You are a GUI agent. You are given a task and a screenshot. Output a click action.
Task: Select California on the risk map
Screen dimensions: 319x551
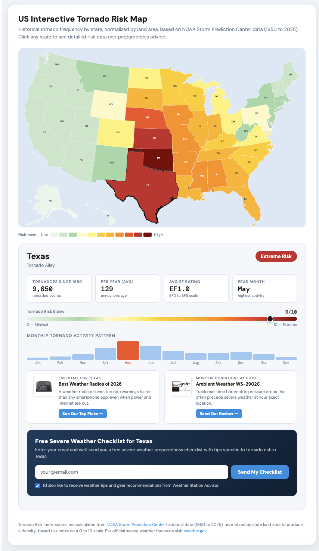[x=45, y=131]
